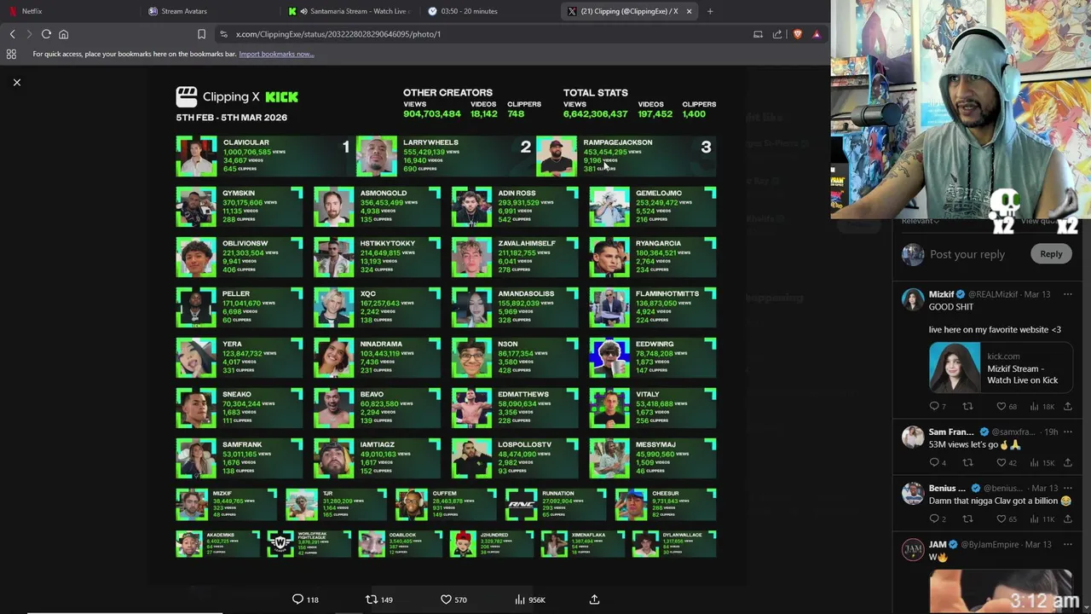Bookmark this page using bookmark icon
Screen dimensions: 1091x614
pos(201,34)
